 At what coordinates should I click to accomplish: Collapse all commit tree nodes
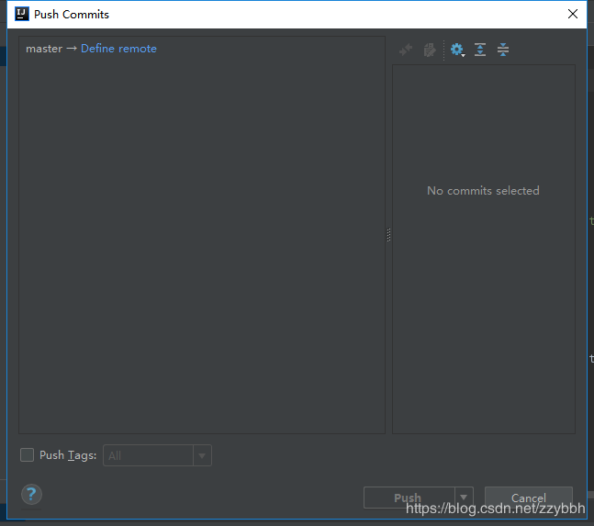[x=503, y=50]
